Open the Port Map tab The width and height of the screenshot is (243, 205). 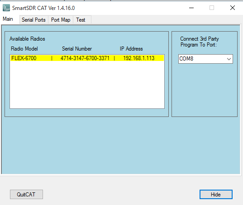pos(61,20)
